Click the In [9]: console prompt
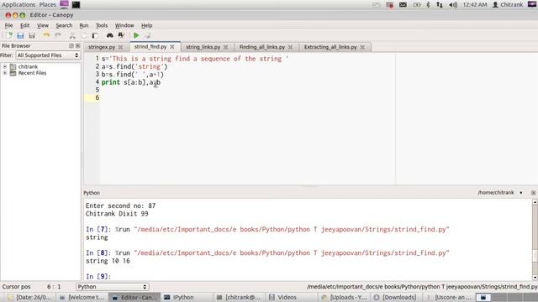Viewport: 538px width, 302px height. click(98, 276)
